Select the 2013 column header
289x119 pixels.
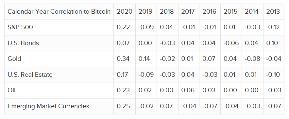tap(273, 12)
